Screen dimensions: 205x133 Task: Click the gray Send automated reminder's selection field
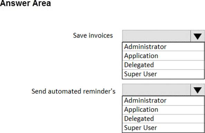[x=156, y=90]
